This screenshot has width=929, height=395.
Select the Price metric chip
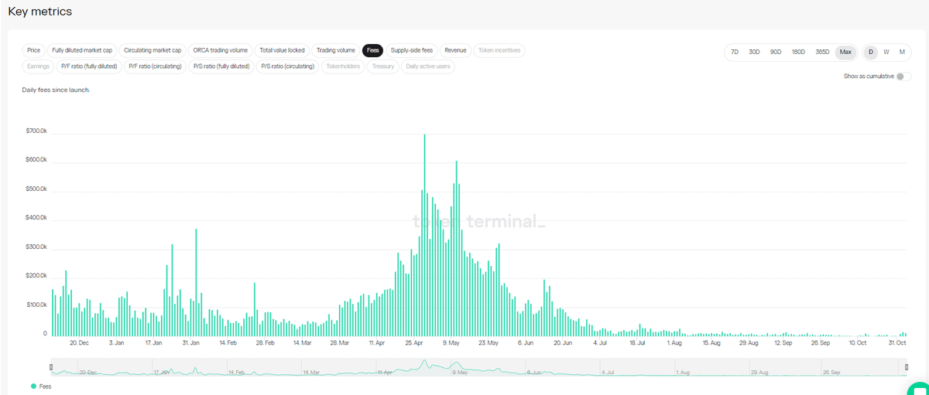[x=33, y=50]
